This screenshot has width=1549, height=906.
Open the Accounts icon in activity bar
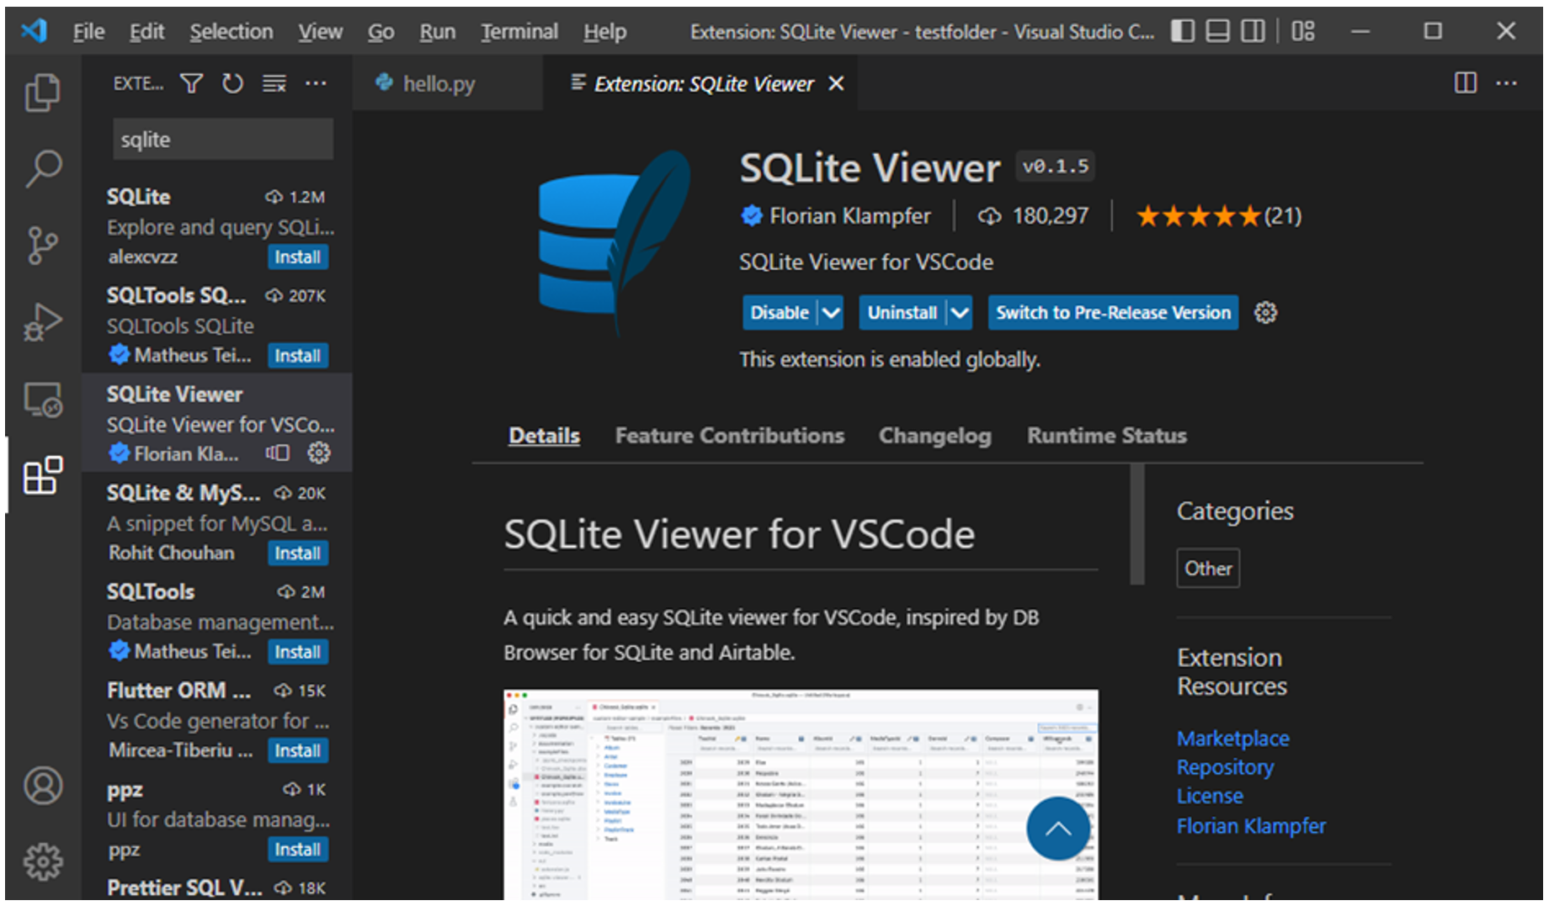click(42, 786)
